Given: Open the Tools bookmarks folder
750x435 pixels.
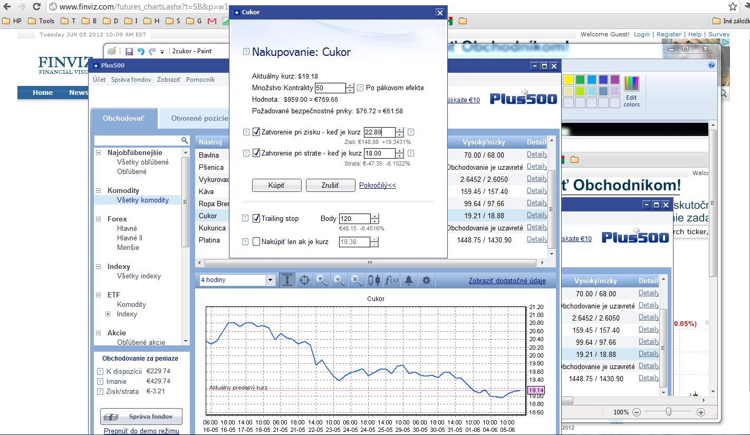Looking at the screenshot, I should pyautogui.click(x=42, y=21).
